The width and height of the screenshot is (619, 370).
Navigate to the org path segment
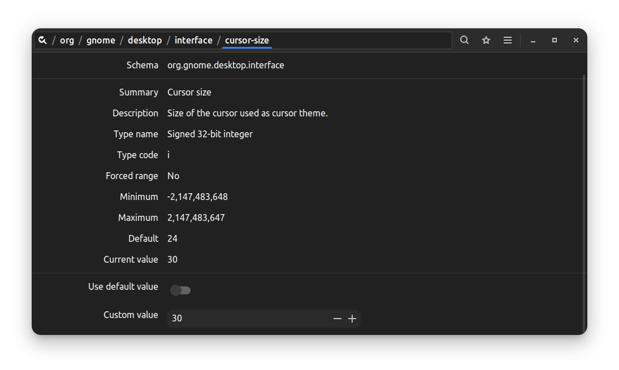pyautogui.click(x=67, y=40)
